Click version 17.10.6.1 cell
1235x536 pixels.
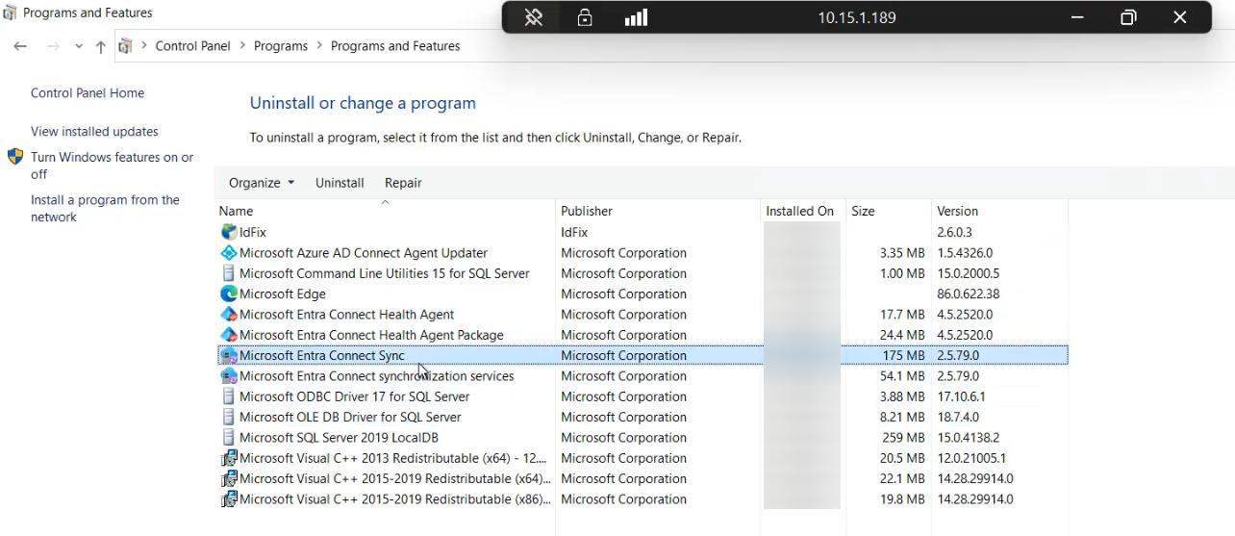(x=961, y=396)
